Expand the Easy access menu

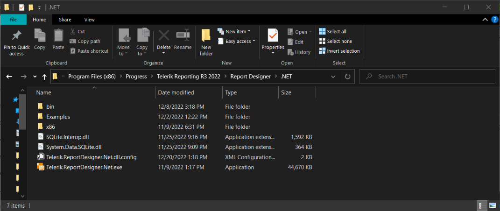[x=237, y=41]
